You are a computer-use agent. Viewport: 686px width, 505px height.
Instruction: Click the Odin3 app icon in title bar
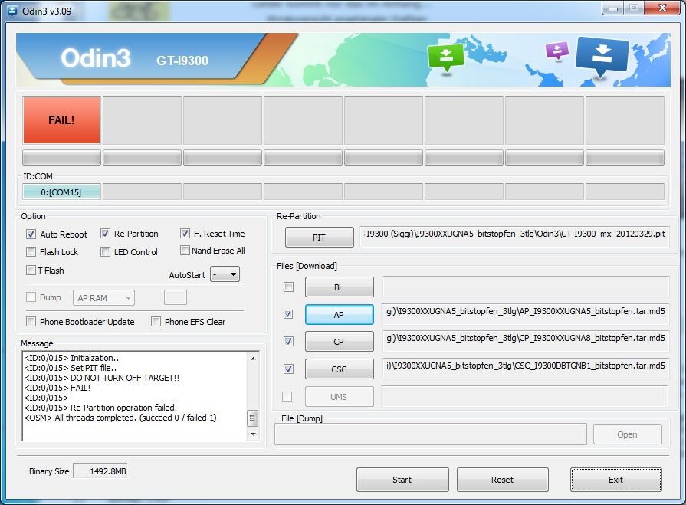12,11
